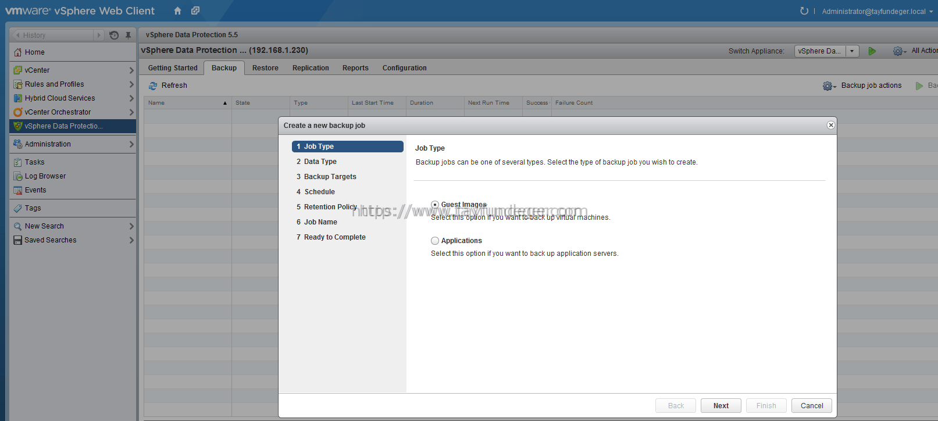Expand the Rules and Profiles arrow

(131, 84)
